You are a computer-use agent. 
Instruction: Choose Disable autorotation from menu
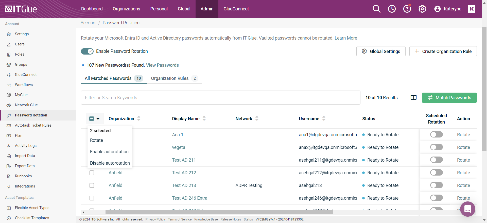click(110, 163)
